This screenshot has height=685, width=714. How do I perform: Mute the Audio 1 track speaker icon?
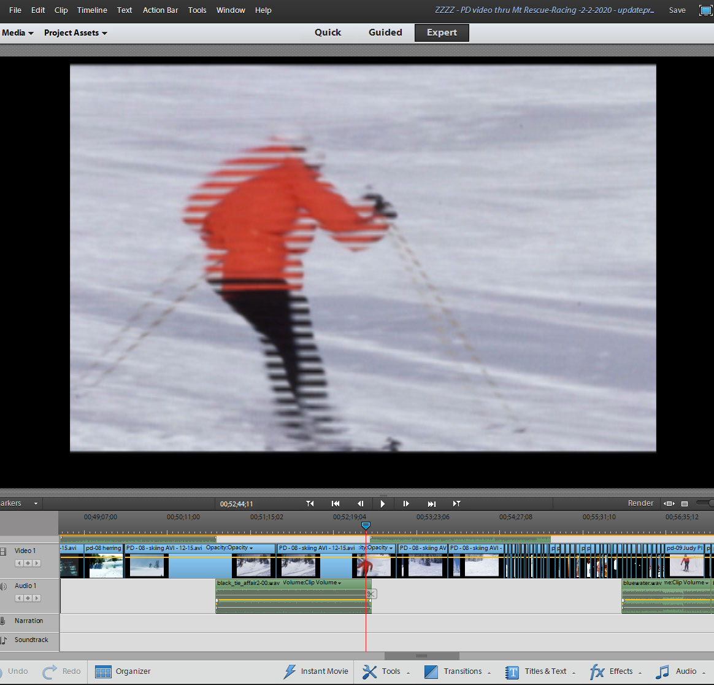click(3, 585)
